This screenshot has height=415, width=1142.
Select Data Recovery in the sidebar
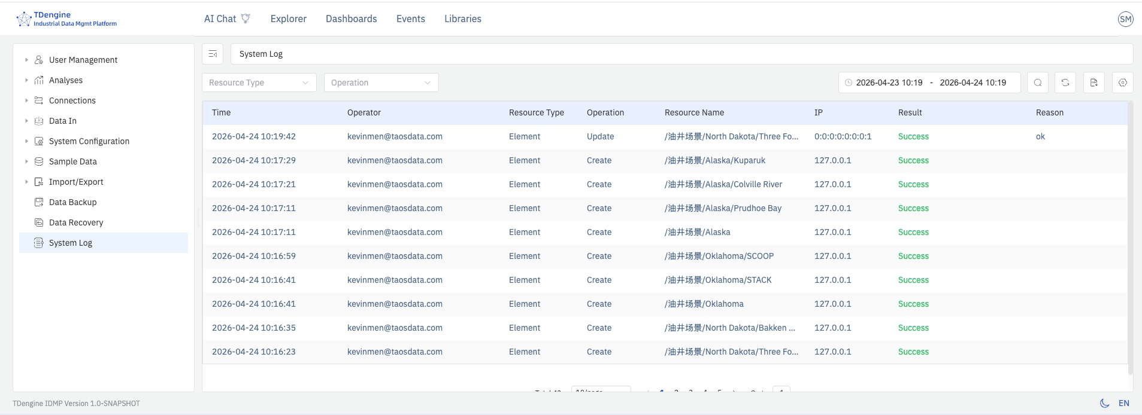76,222
